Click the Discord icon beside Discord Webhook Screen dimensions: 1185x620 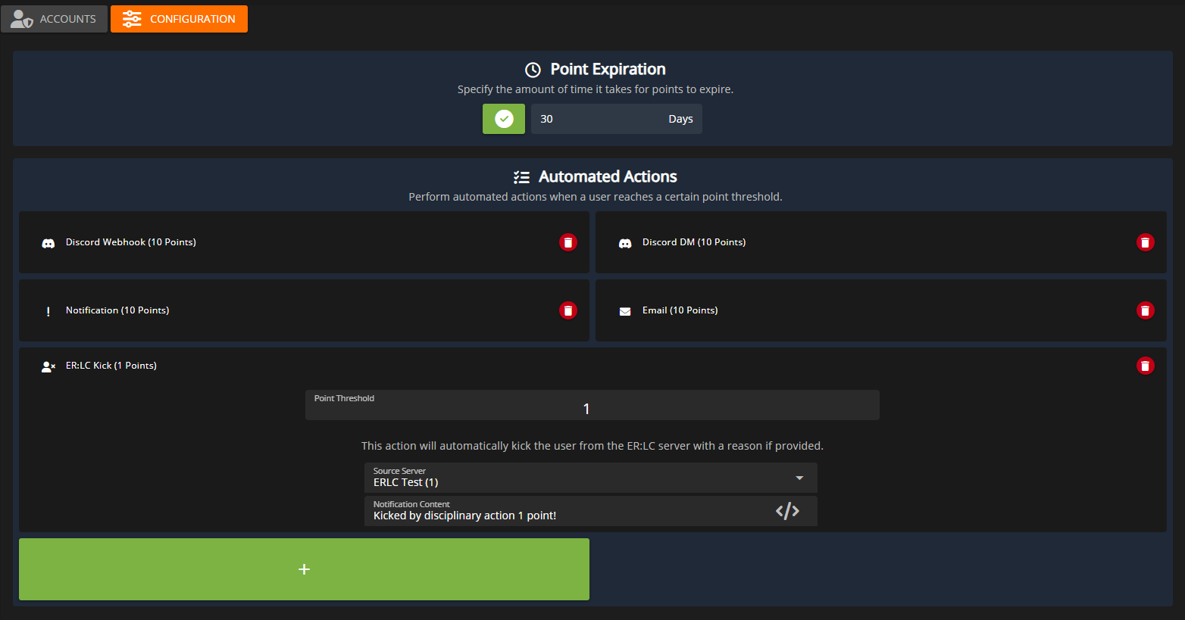click(48, 243)
